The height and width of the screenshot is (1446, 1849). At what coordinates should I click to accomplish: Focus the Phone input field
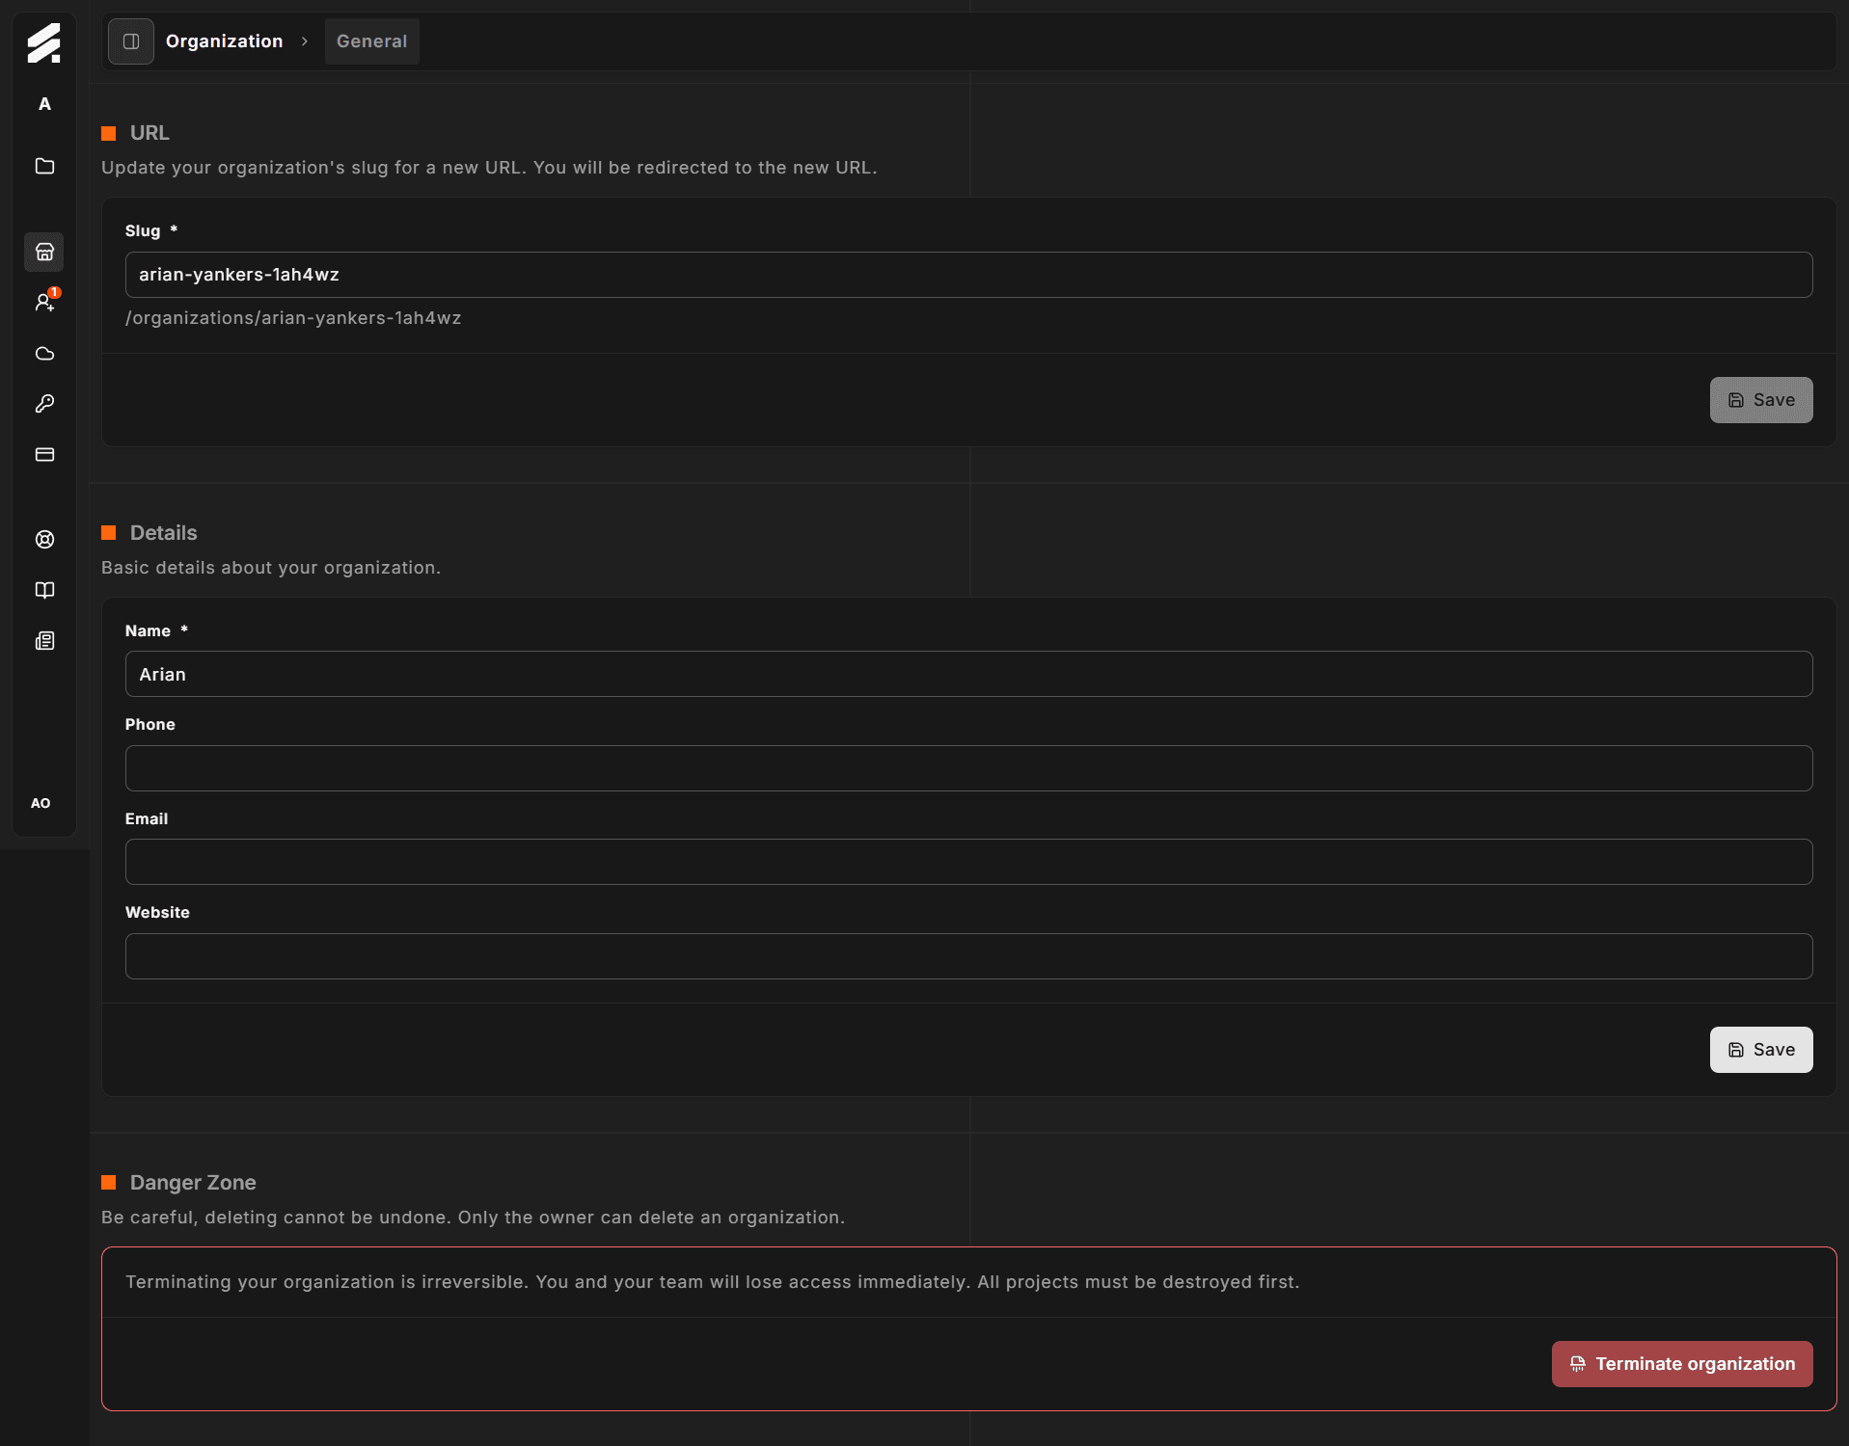pos(968,768)
